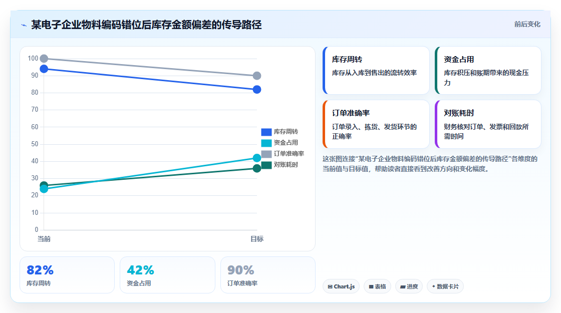
Task: Click the icon inside the 表格 chip
Action: (371, 287)
